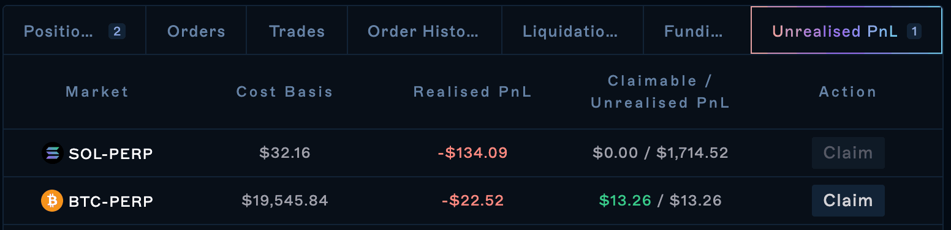
Task: Select the Unrealised PnL tab
Action: coord(846,31)
